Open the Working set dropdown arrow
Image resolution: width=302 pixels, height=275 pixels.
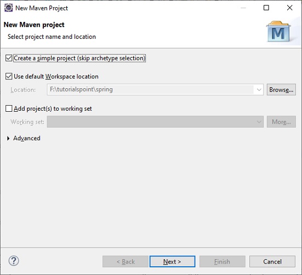tap(259, 122)
